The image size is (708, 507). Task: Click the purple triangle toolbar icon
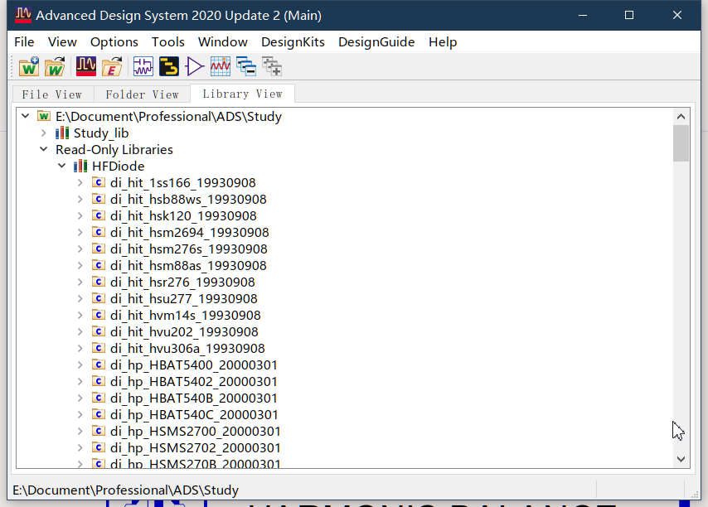[195, 67]
